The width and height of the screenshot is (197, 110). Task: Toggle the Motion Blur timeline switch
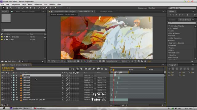point(94,69)
